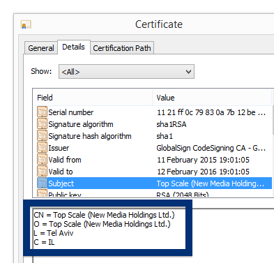The image size is (274, 263).
Task: Open the Show <All> dropdown
Action: pos(126,72)
